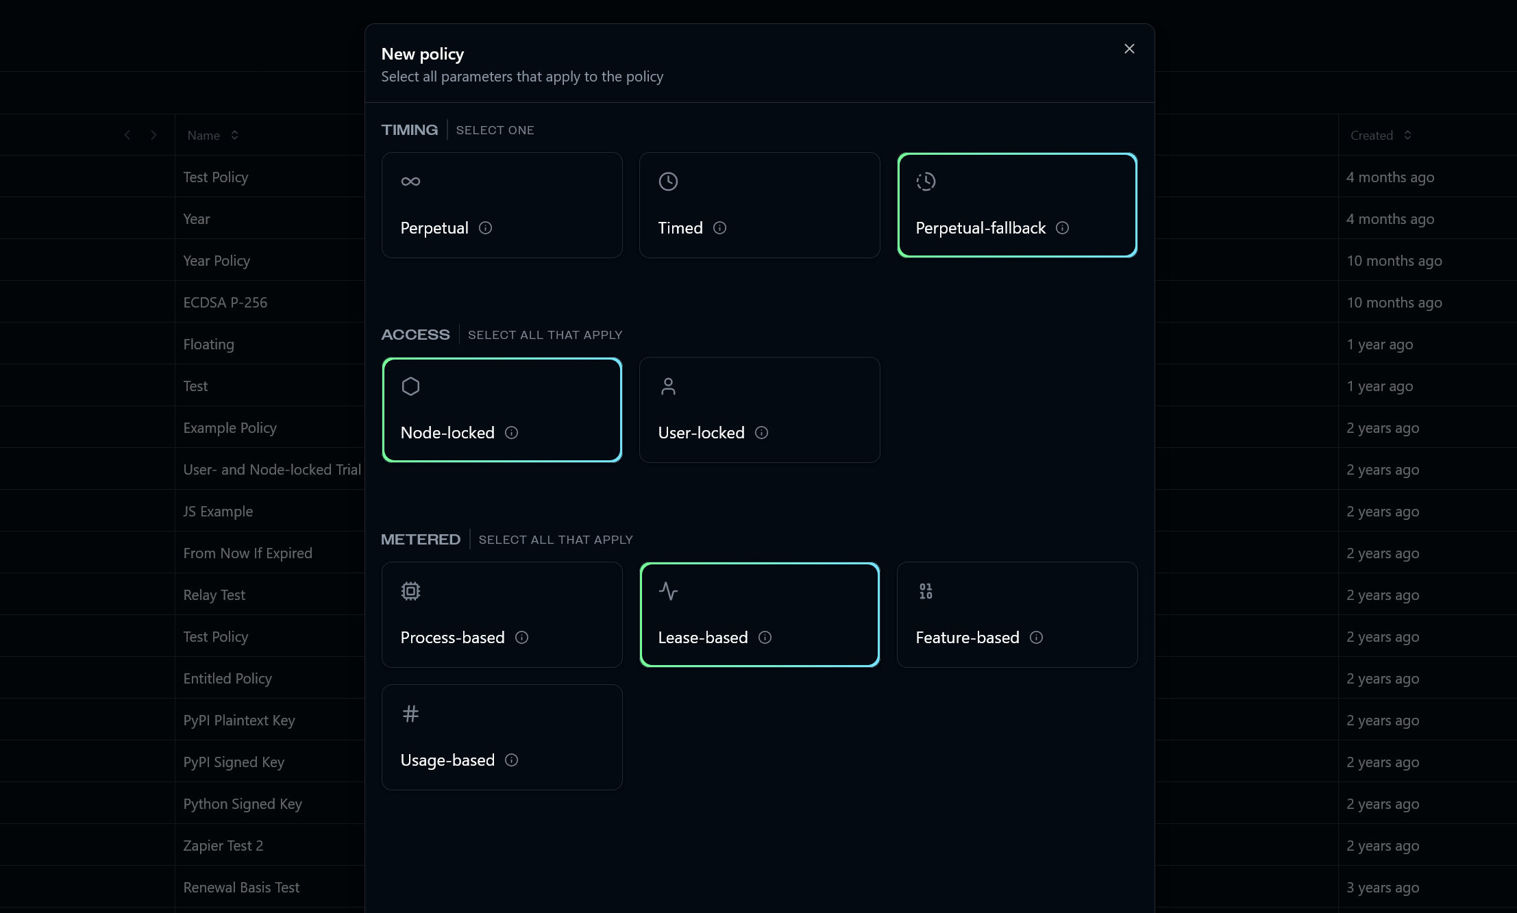Toggle the Usage-based metered card

(502, 737)
